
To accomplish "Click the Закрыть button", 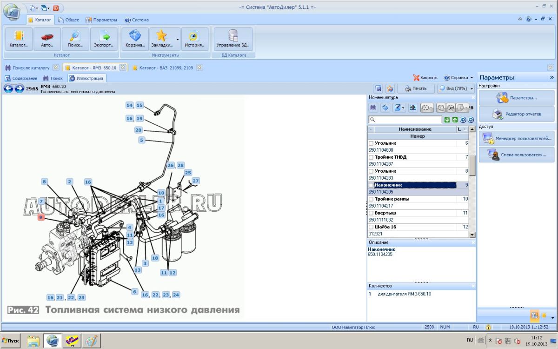I will (425, 78).
